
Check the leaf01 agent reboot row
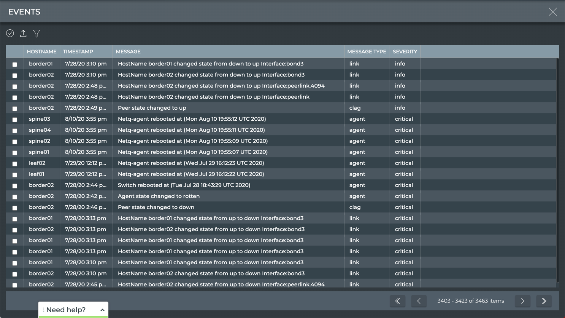tap(14, 175)
